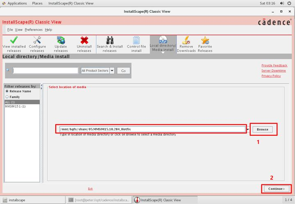
Task: Collapse the filter panel splitter arrow
Action: (x=41, y=85)
